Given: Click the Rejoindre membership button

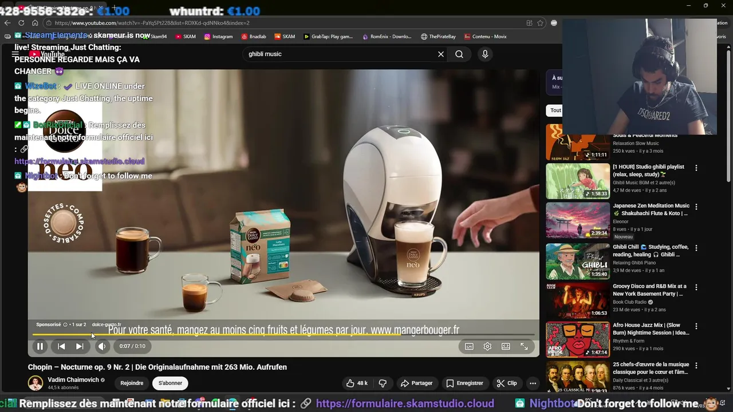Looking at the screenshot, I should coord(132,383).
